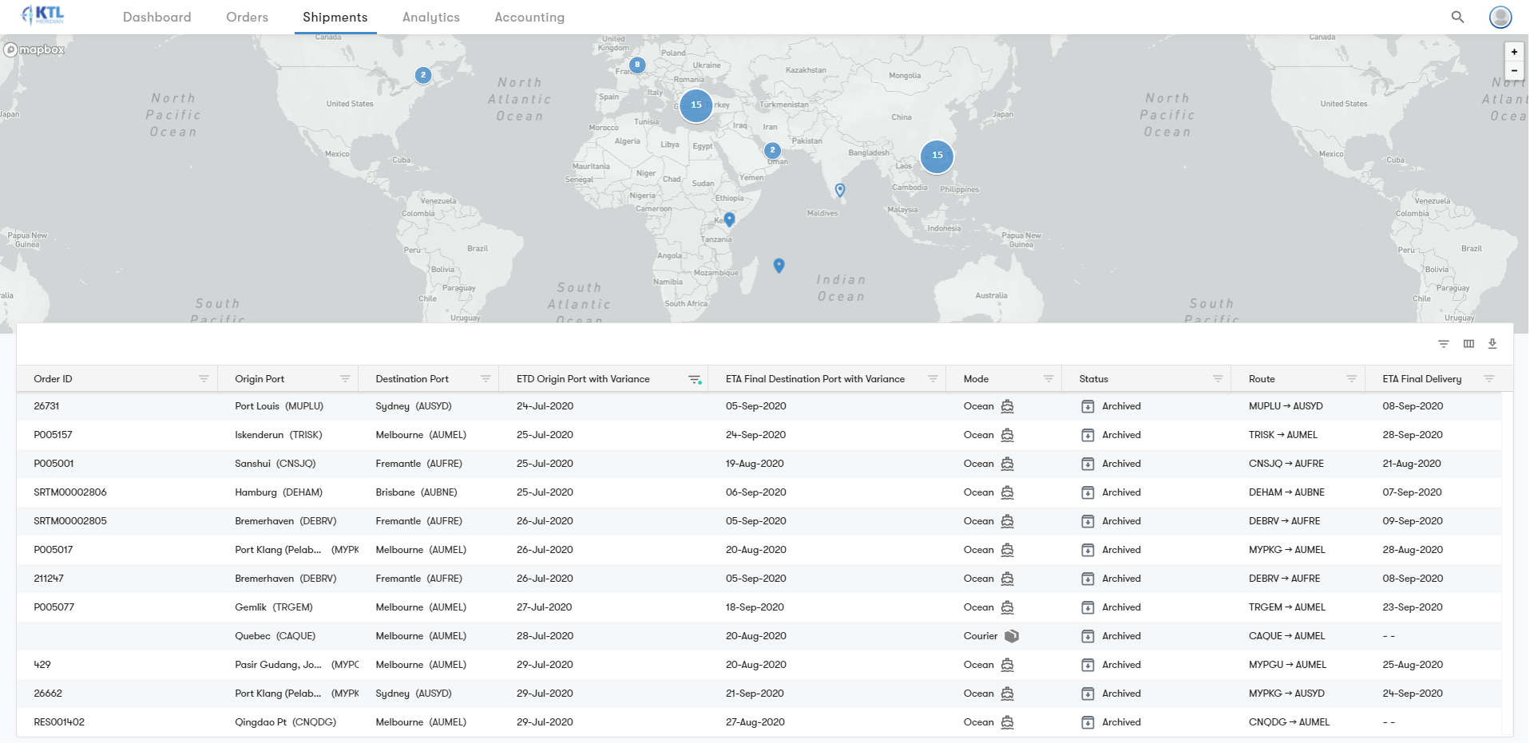1530x743 pixels.
Task: Open the Status column filter menu
Action: click(x=1217, y=379)
